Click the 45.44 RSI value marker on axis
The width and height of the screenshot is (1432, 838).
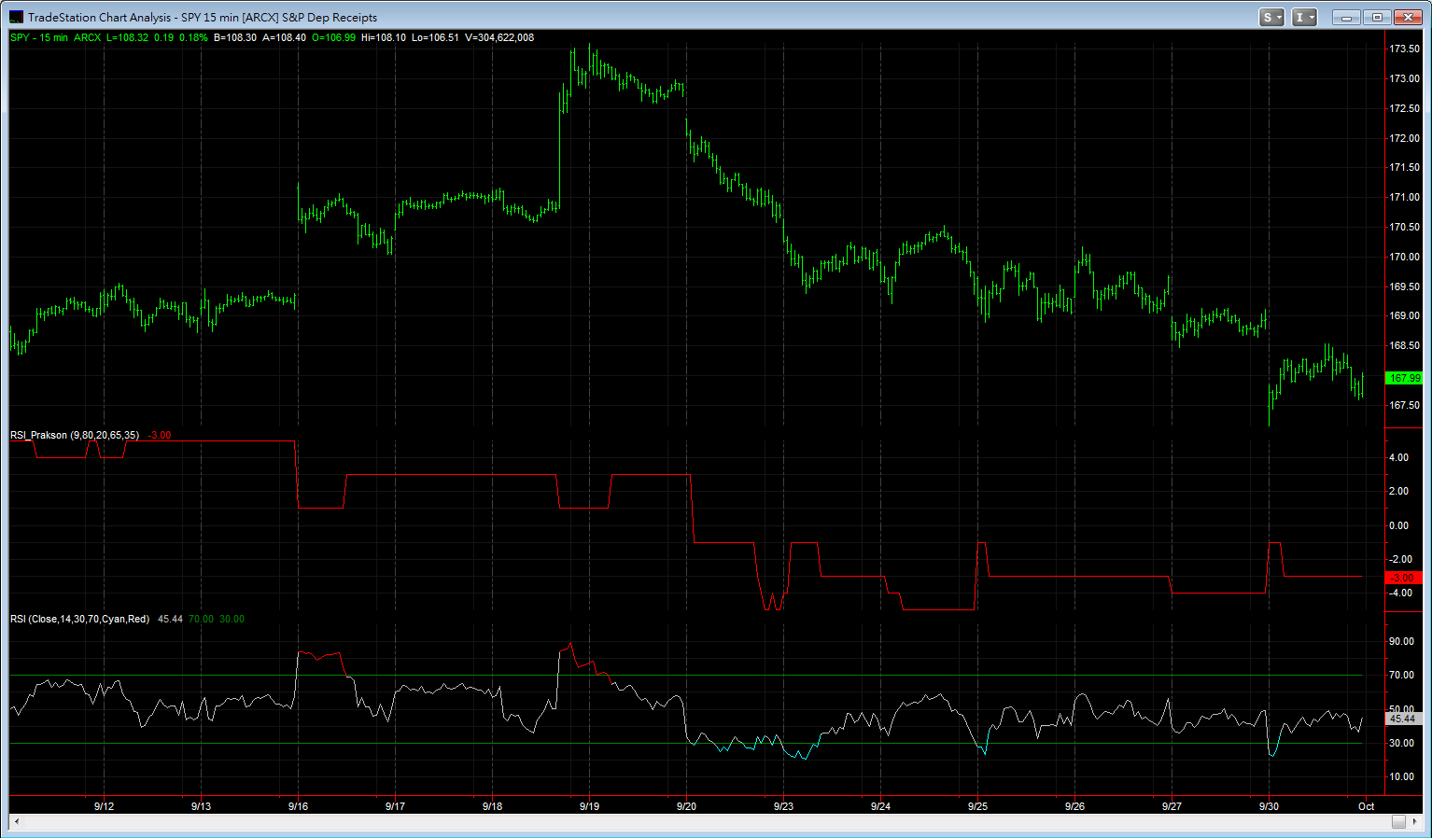point(1403,719)
